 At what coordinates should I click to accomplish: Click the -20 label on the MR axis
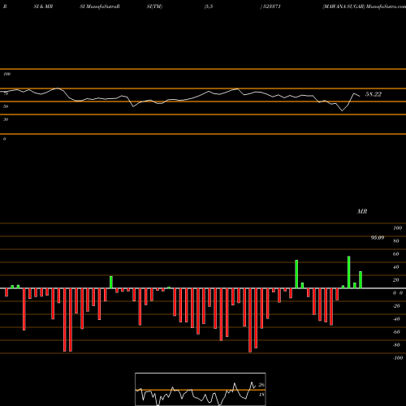396,306
